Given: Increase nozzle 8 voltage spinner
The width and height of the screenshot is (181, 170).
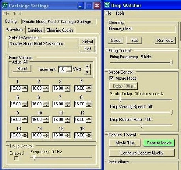Looking at the screenshot, I should pyautogui.click(x=89, y=103).
